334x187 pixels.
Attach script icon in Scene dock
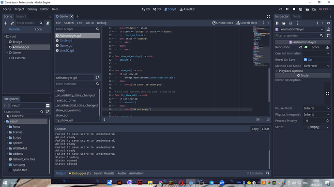click(x=48, y=23)
